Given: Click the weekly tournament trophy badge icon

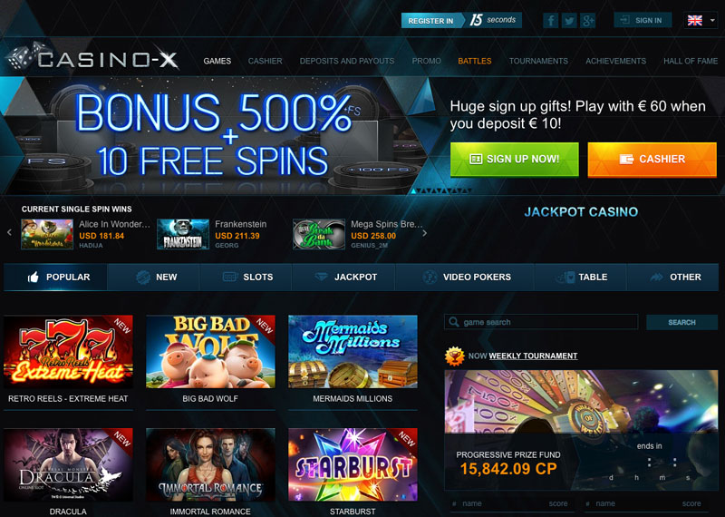Looking at the screenshot, I should tap(455, 356).
